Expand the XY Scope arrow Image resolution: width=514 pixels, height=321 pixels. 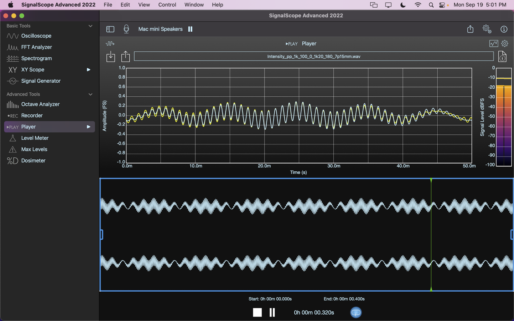tap(88, 69)
